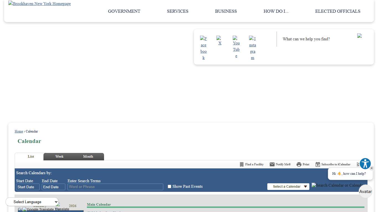Switch to the Month calendar tab
The height and width of the screenshot is (212, 378).
[88, 157]
